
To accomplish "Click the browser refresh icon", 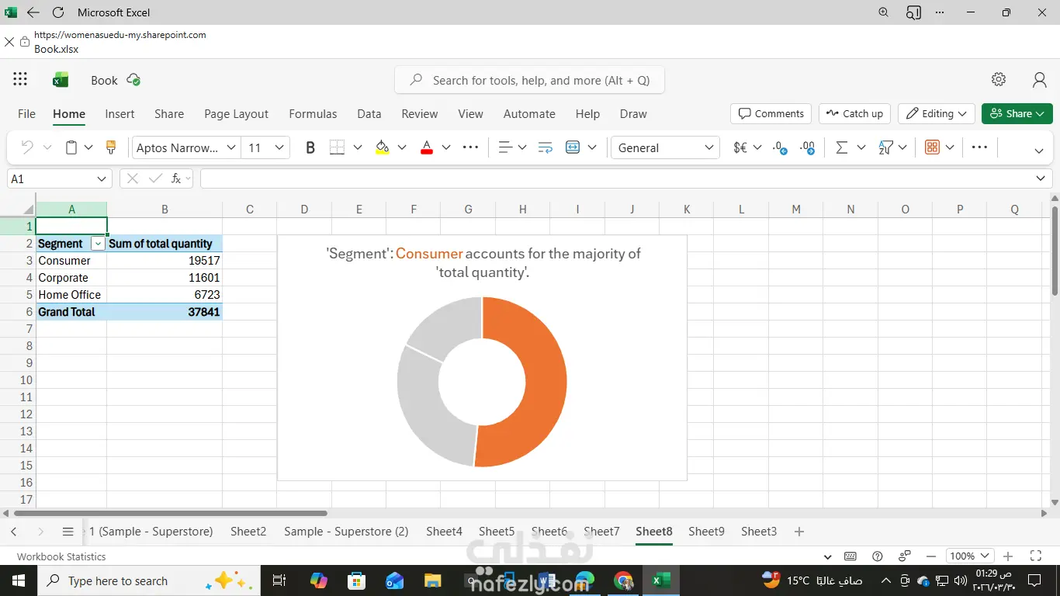I will [58, 12].
